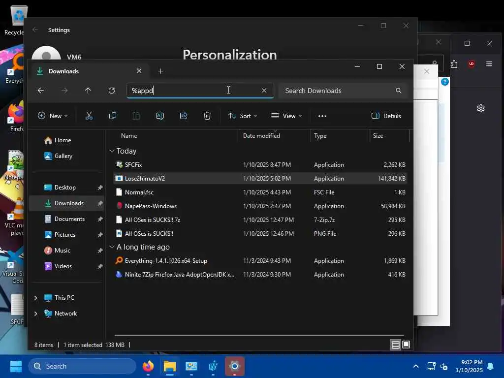
Task: Close the Downloads tab
Action: click(139, 71)
